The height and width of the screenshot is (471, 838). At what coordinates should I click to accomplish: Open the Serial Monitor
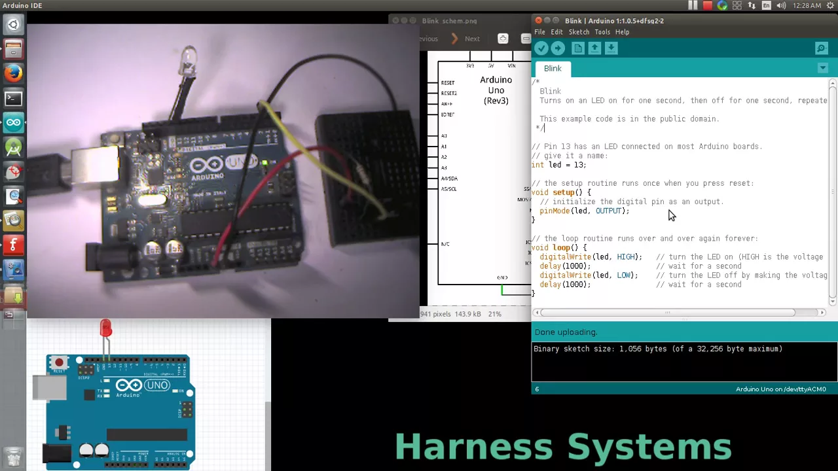821,48
